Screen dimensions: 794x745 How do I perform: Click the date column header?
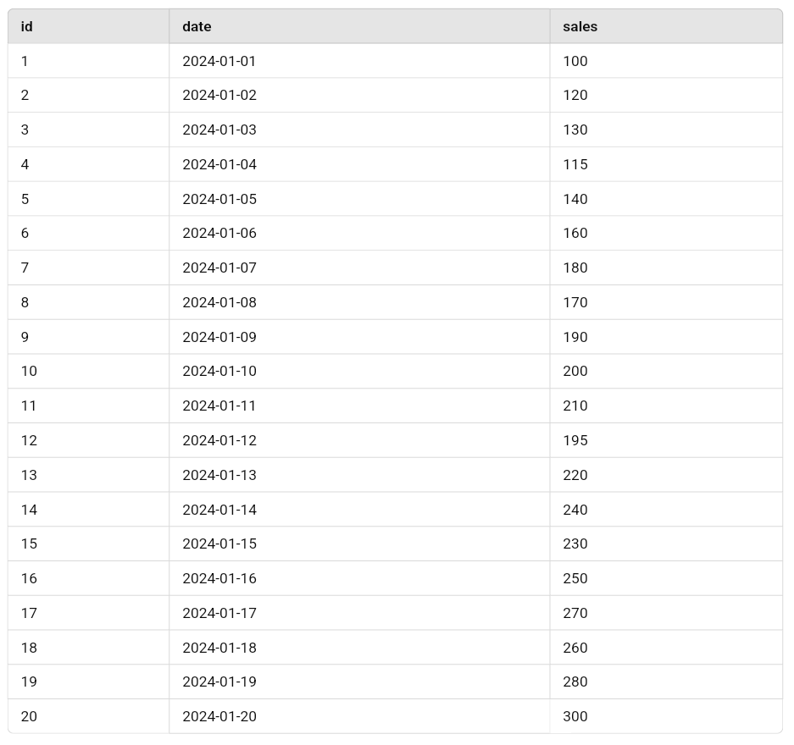pos(197,26)
